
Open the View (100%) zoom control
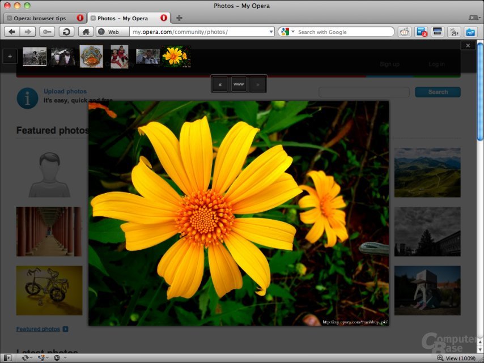(x=456, y=358)
